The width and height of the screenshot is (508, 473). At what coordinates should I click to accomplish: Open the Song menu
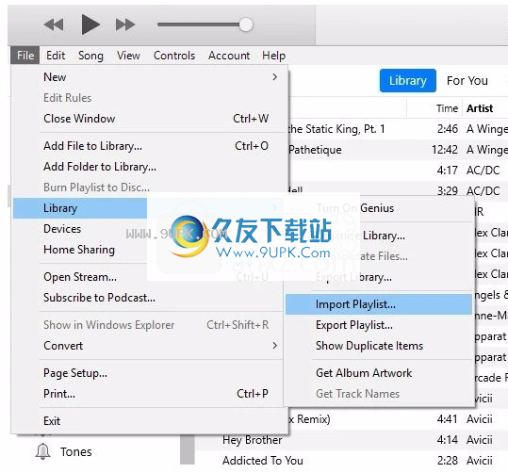tap(90, 56)
